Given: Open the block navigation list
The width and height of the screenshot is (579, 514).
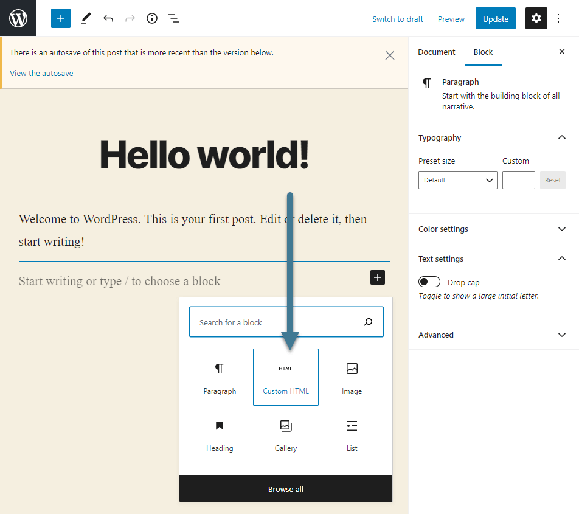Looking at the screenshot, I should (174, 18).
